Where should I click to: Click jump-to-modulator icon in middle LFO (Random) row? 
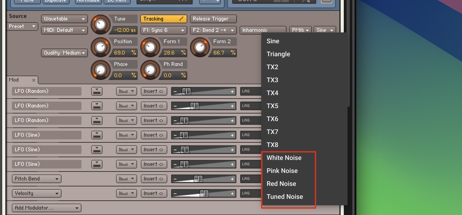tap(97, 106)
